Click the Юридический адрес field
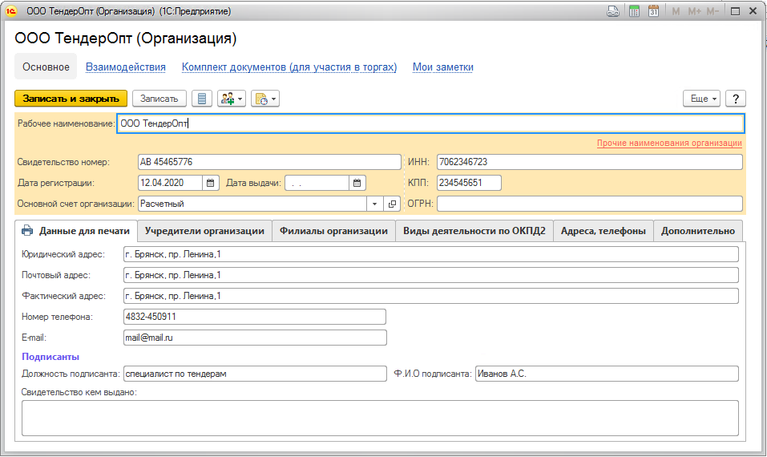This screenshot has height=457, width=767. pyautogui.click(x=431, y=254)
